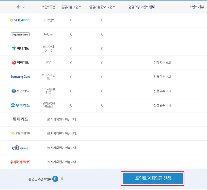The width and height of the screenshot is (207, 190).
Task: Click the total requested points value 0
Action: pos(62,179)
